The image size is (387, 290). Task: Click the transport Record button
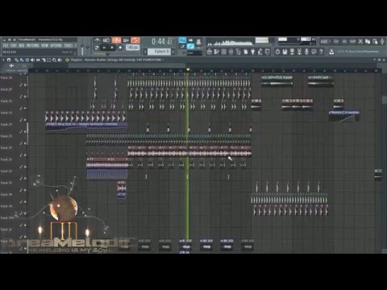click(x=120, y=48)
